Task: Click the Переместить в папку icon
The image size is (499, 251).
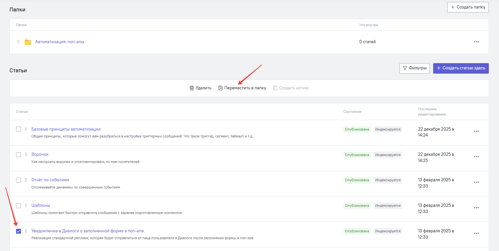Action: point(221,88)
